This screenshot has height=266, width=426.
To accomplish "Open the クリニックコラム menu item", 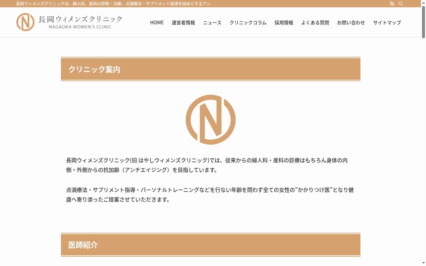I will [248, 23].
